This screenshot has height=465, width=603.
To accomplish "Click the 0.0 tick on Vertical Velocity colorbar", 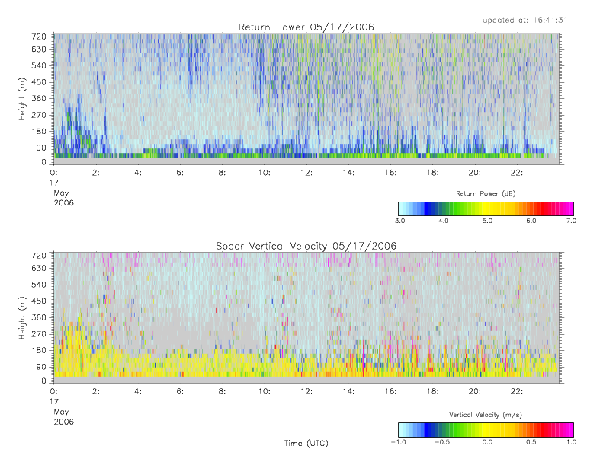I will [487, 442].
